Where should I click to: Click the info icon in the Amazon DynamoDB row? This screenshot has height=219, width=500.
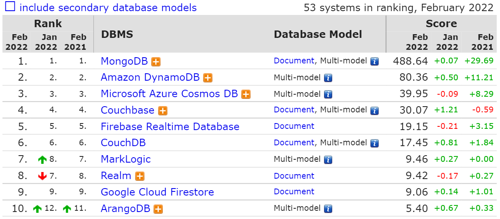coord(328,78)
